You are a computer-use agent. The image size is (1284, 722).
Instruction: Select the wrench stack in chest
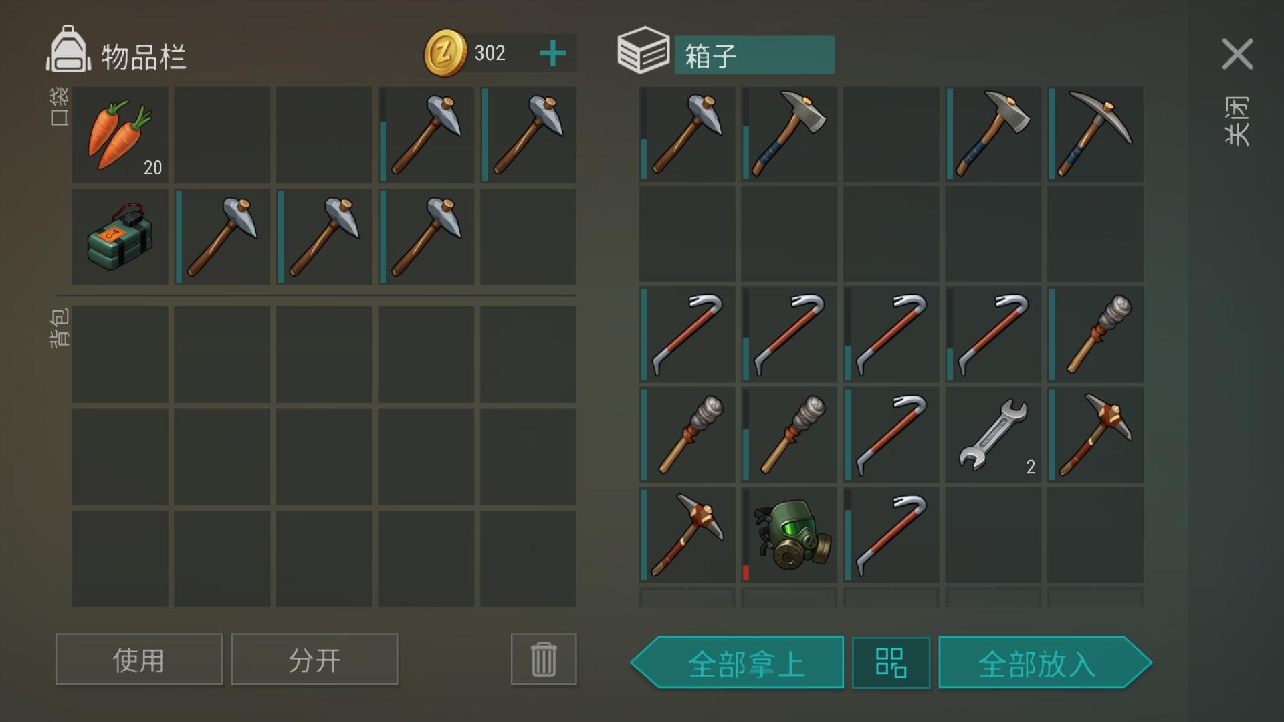click(993, 435)
